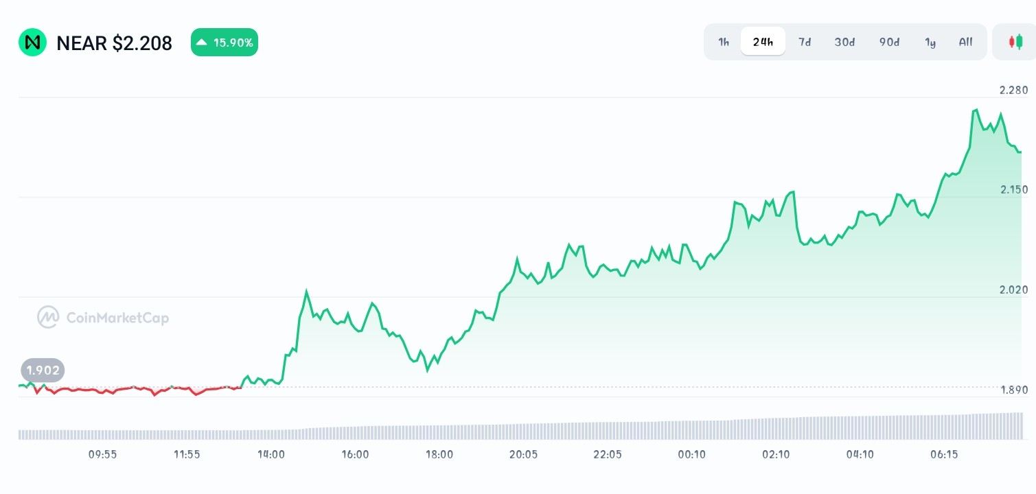
Task: Click the 20:05 time axis label
Action: pyautogui.click(x=523, y=454)
